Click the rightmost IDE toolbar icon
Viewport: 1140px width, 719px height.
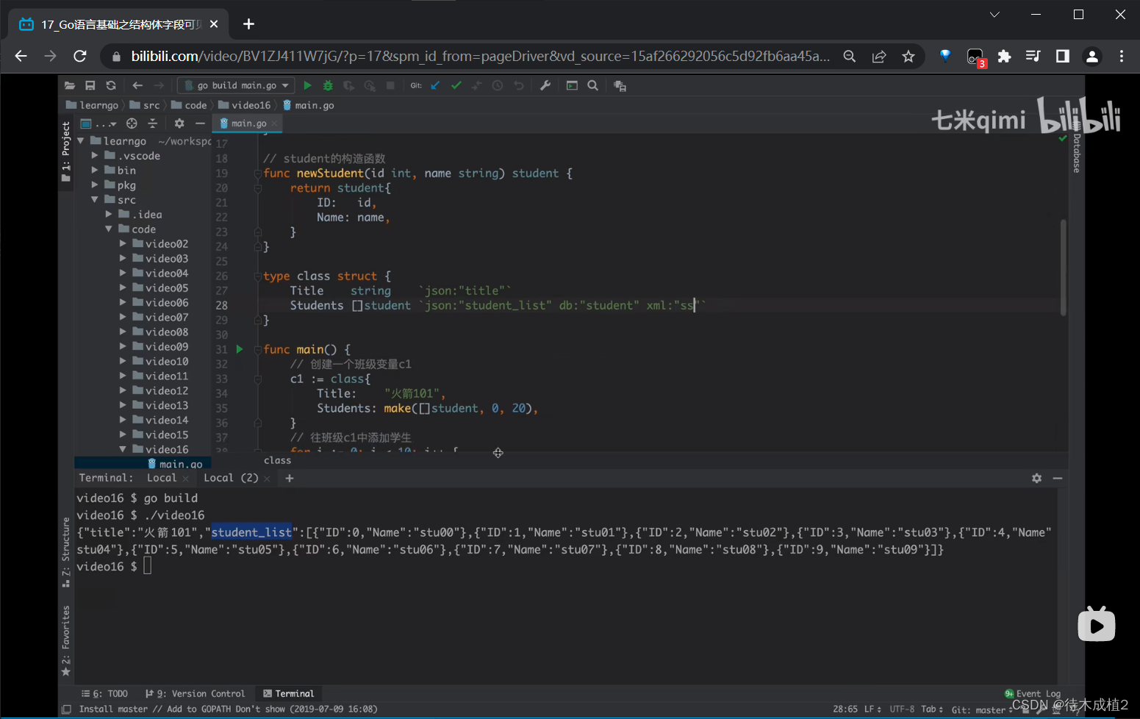[620, 86]
